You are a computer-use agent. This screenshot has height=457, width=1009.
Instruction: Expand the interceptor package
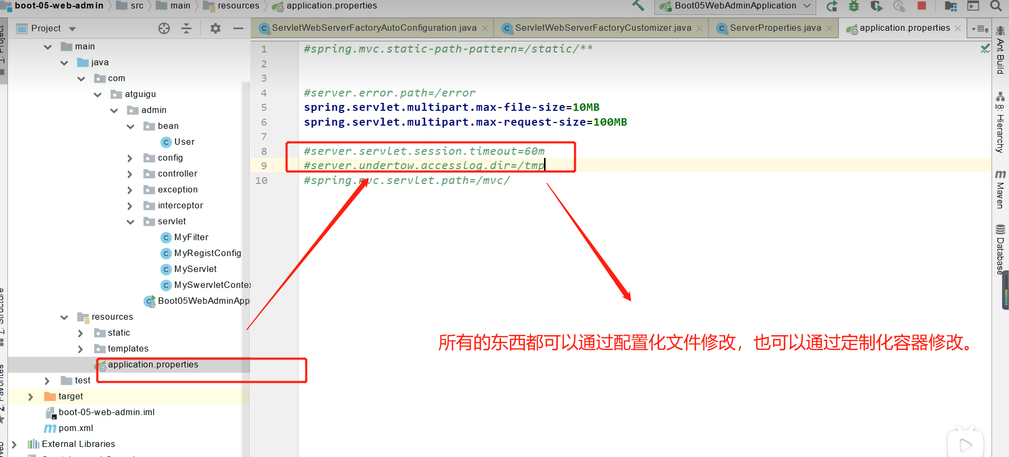click(130, 206)
